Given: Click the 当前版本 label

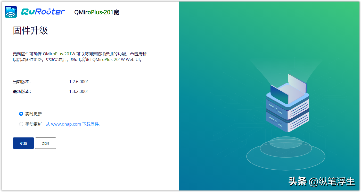Looking at the screenshot, I should tap(22, 82).
